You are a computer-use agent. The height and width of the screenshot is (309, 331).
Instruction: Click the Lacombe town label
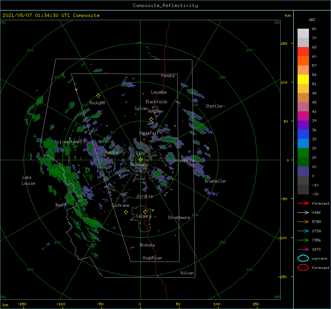[159, 92]
